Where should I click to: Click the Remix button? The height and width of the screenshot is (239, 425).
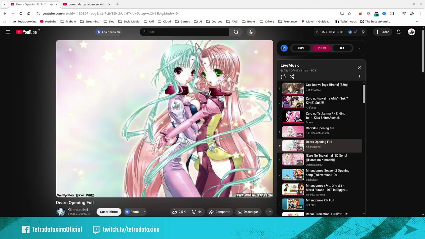point(132,212)
